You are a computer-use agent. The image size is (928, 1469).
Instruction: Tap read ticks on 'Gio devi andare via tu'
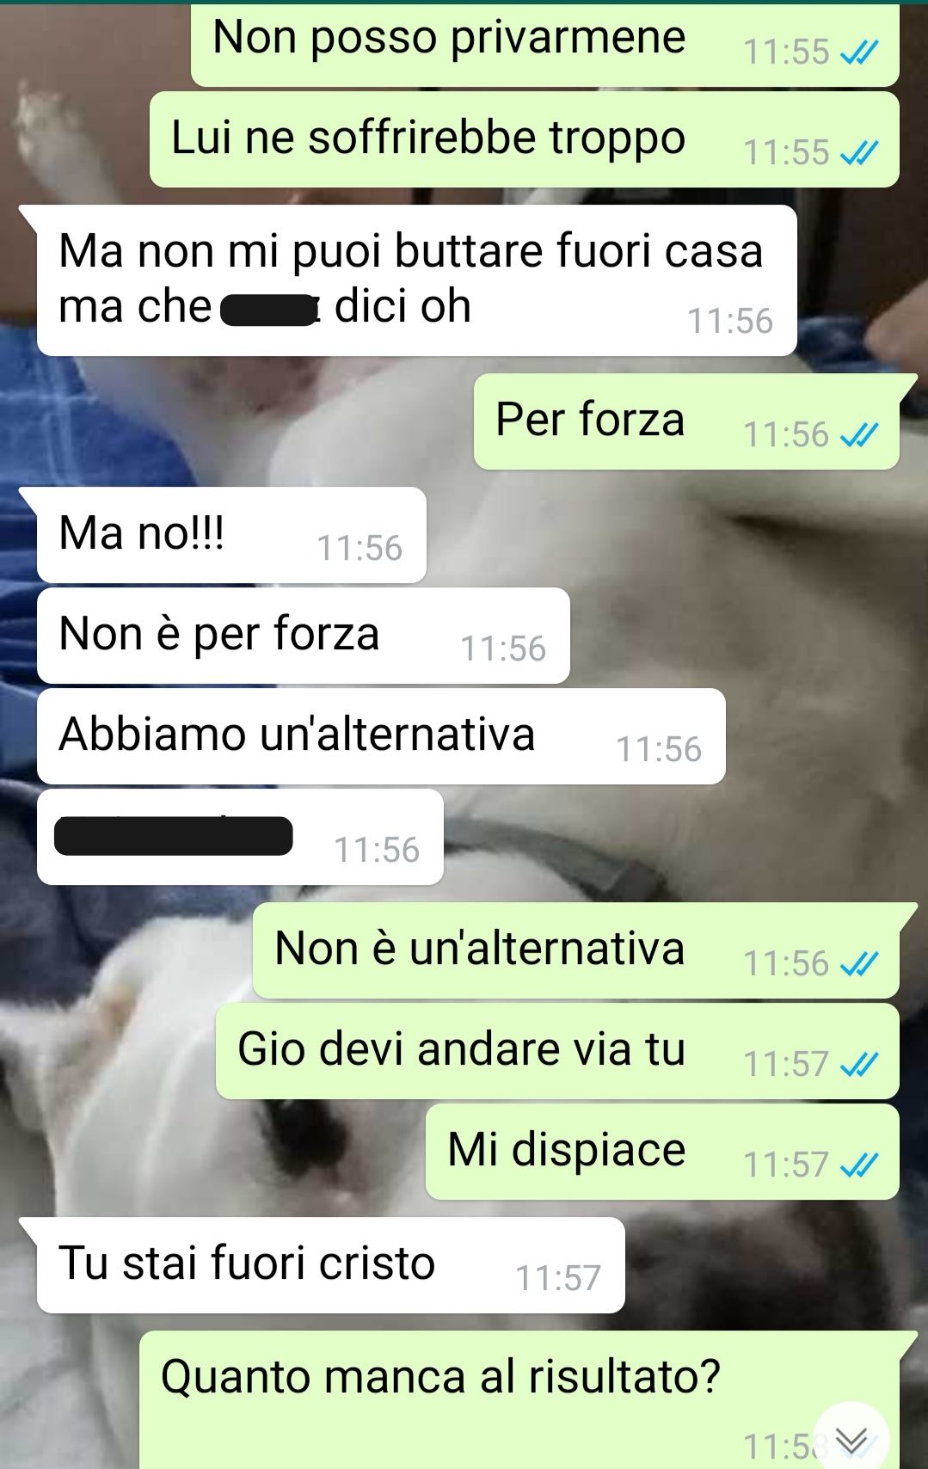[x=859, y=1065]
